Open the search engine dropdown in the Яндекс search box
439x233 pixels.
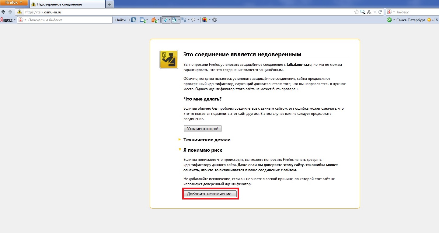click(x=394, y=12)
